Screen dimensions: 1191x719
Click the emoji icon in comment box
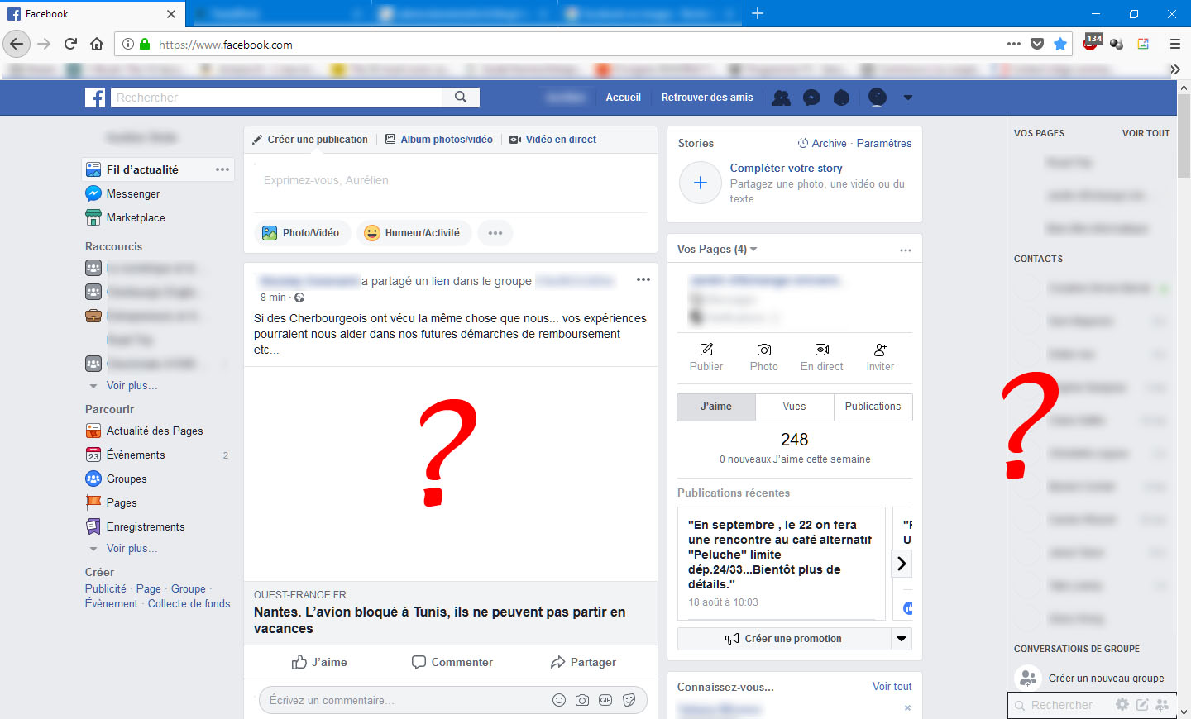coord(559,700)
